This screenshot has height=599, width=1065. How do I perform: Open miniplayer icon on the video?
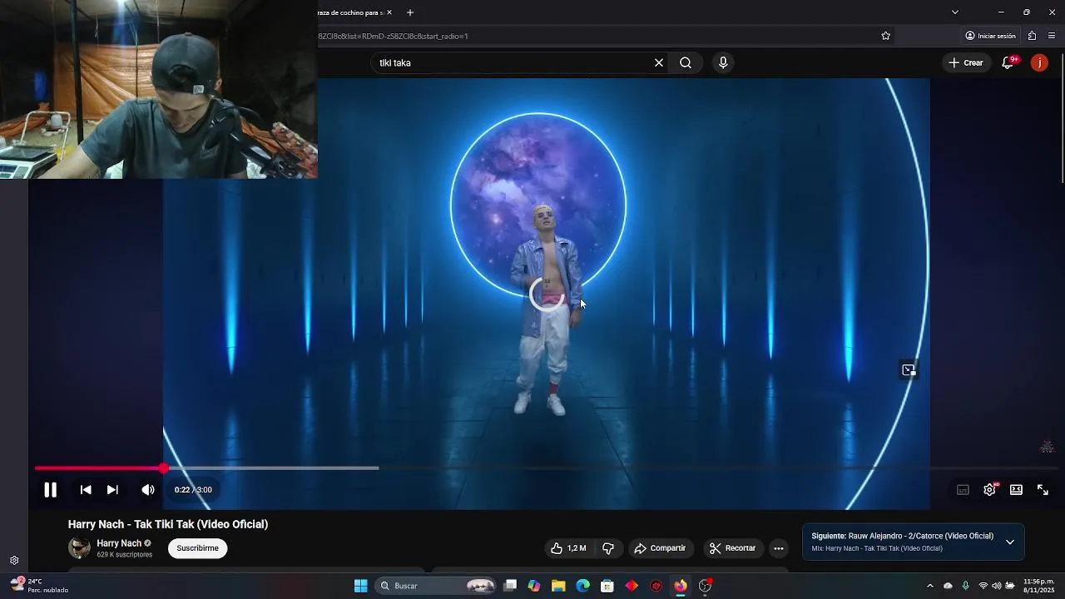(x=909, y=370)
